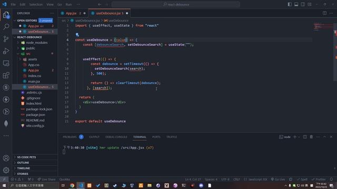
Task: Open the Windows Start menu
Action: point(4,185)
